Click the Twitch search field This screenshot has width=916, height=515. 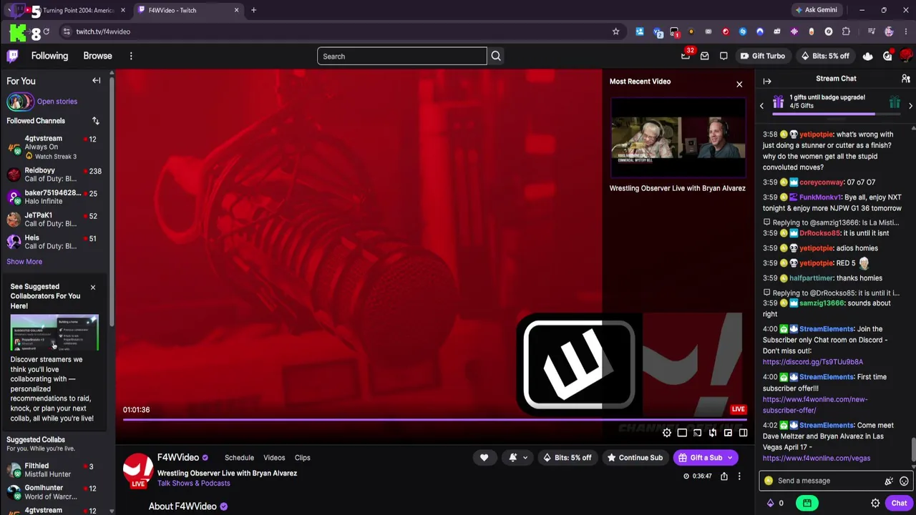click(x=402, y=56)
